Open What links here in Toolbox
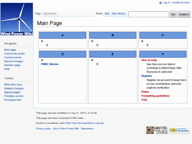192x144 pixels. pyautogui.click(x=13, y=85)
